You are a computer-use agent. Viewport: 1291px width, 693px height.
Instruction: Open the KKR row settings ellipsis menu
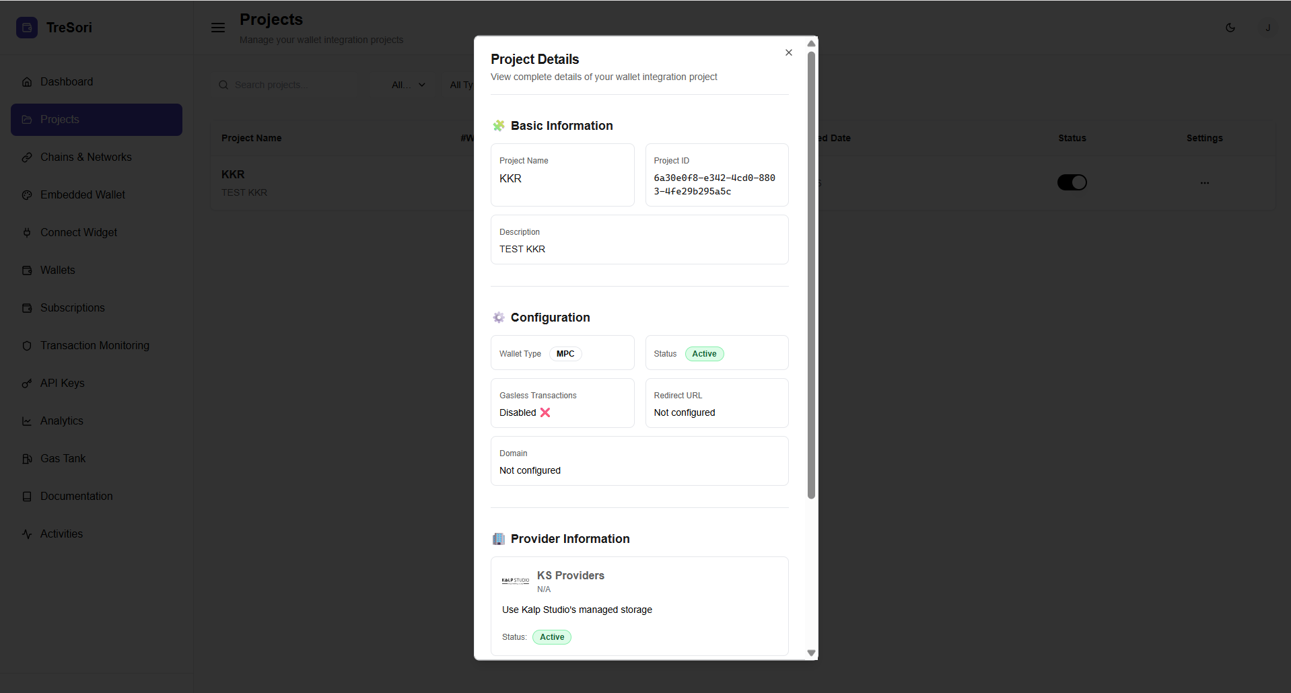1204,183
